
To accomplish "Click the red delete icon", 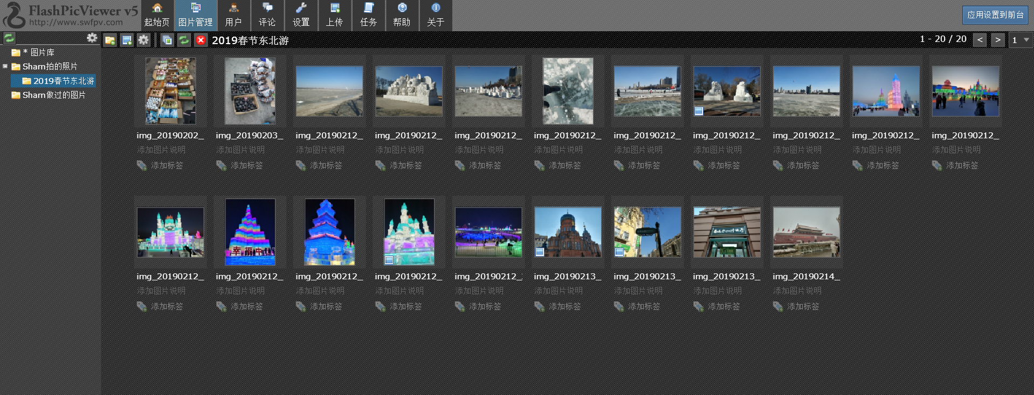I will (x=201, y=40).
